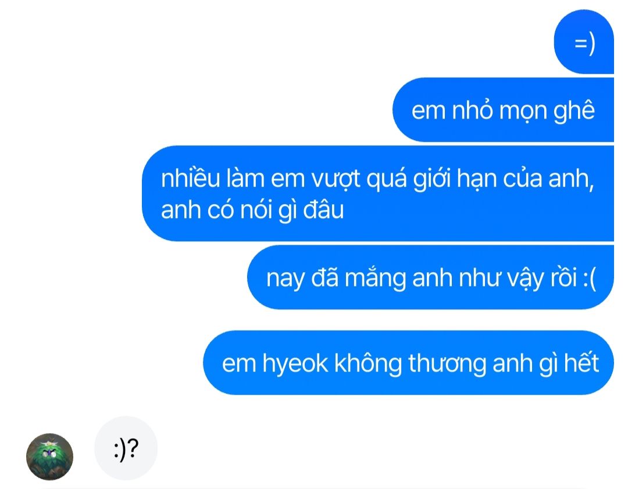Click the word "hyeok" in the last blue message
This screenshot has height=489, width=628.
click(x=295, y=363)
